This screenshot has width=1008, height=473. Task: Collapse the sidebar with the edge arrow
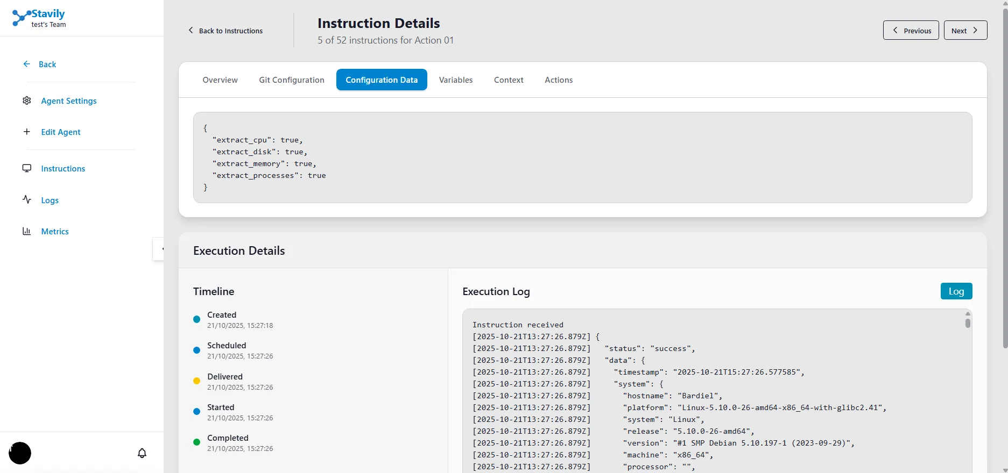point(160,249)
